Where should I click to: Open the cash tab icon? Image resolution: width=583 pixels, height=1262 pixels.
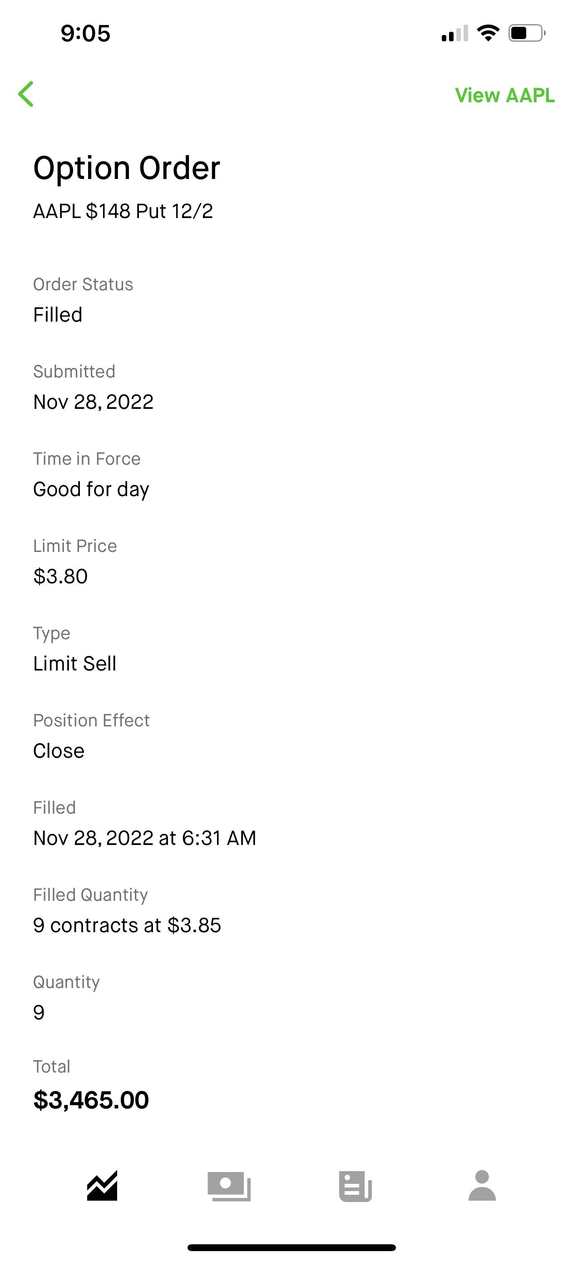229,1186
